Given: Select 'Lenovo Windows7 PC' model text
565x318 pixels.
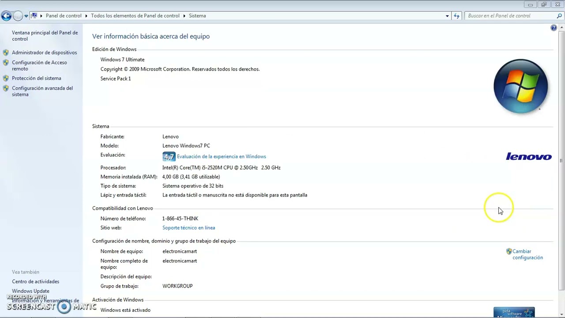Looking at the screenshot, I should click(186, 146).
